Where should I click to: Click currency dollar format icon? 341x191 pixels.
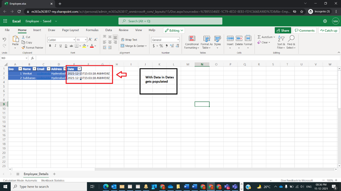click(x=154, y=46)
